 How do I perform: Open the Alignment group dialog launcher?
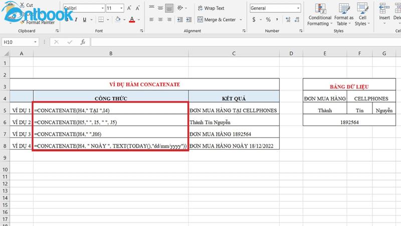point(244,31)
